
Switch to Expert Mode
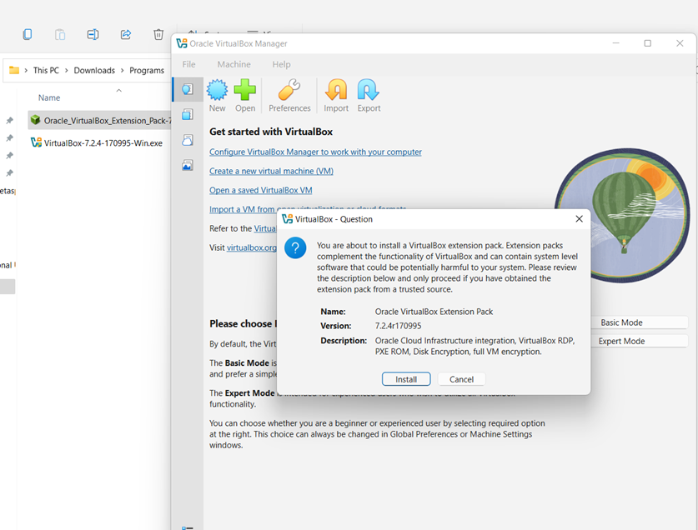click(621, 341)
